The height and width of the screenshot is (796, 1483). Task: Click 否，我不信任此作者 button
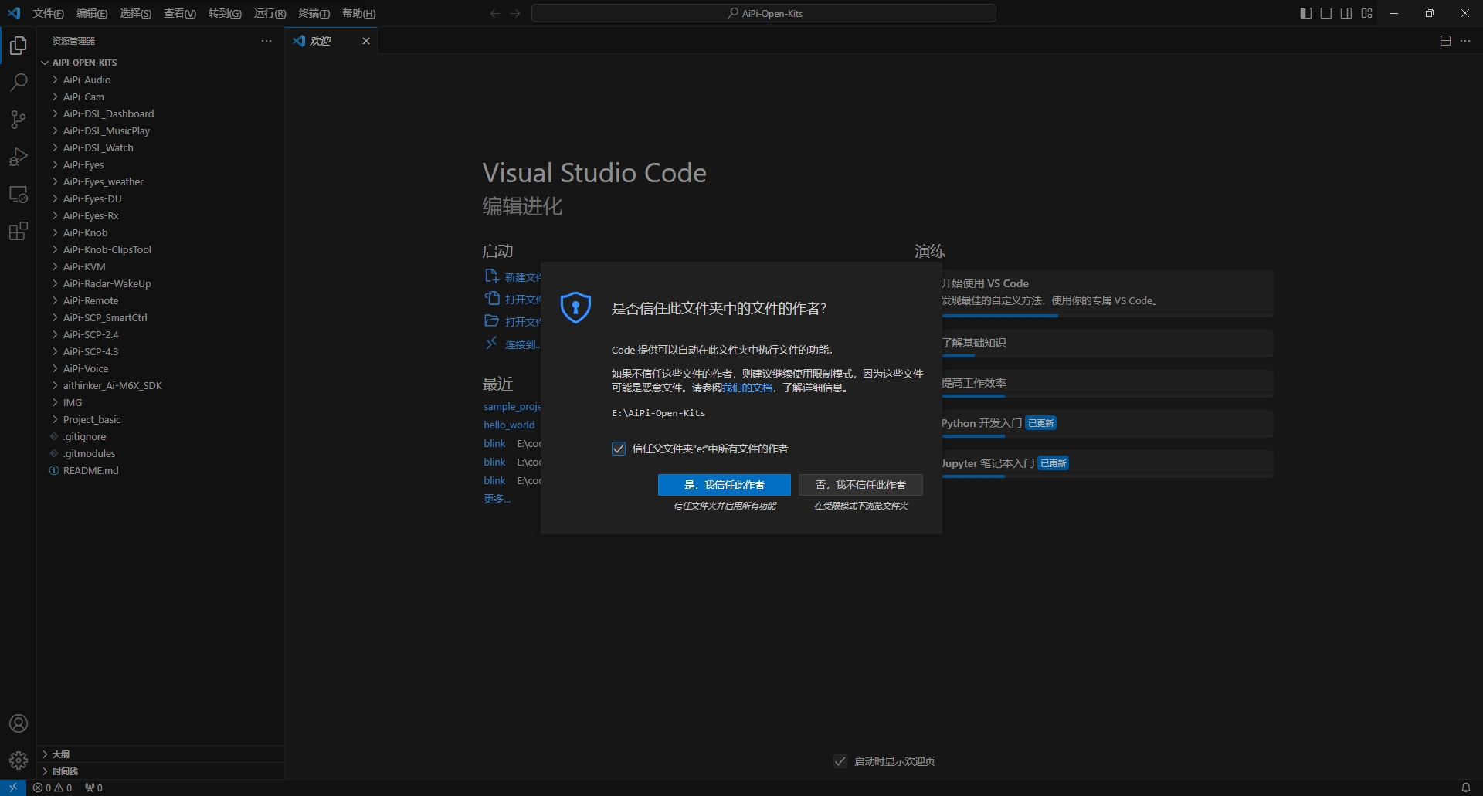pos(860,485)
